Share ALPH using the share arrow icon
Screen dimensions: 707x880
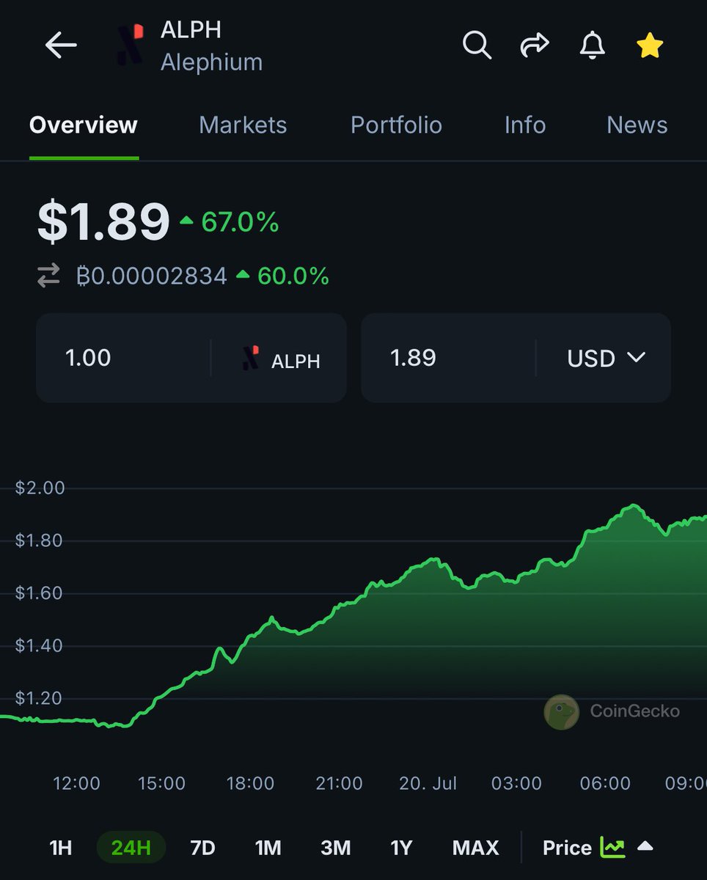[x=535, y=45]
